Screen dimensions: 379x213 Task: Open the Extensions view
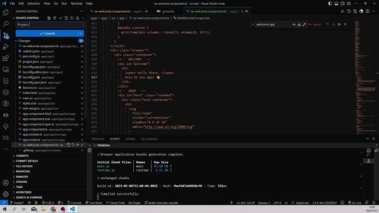coord(5,58)
